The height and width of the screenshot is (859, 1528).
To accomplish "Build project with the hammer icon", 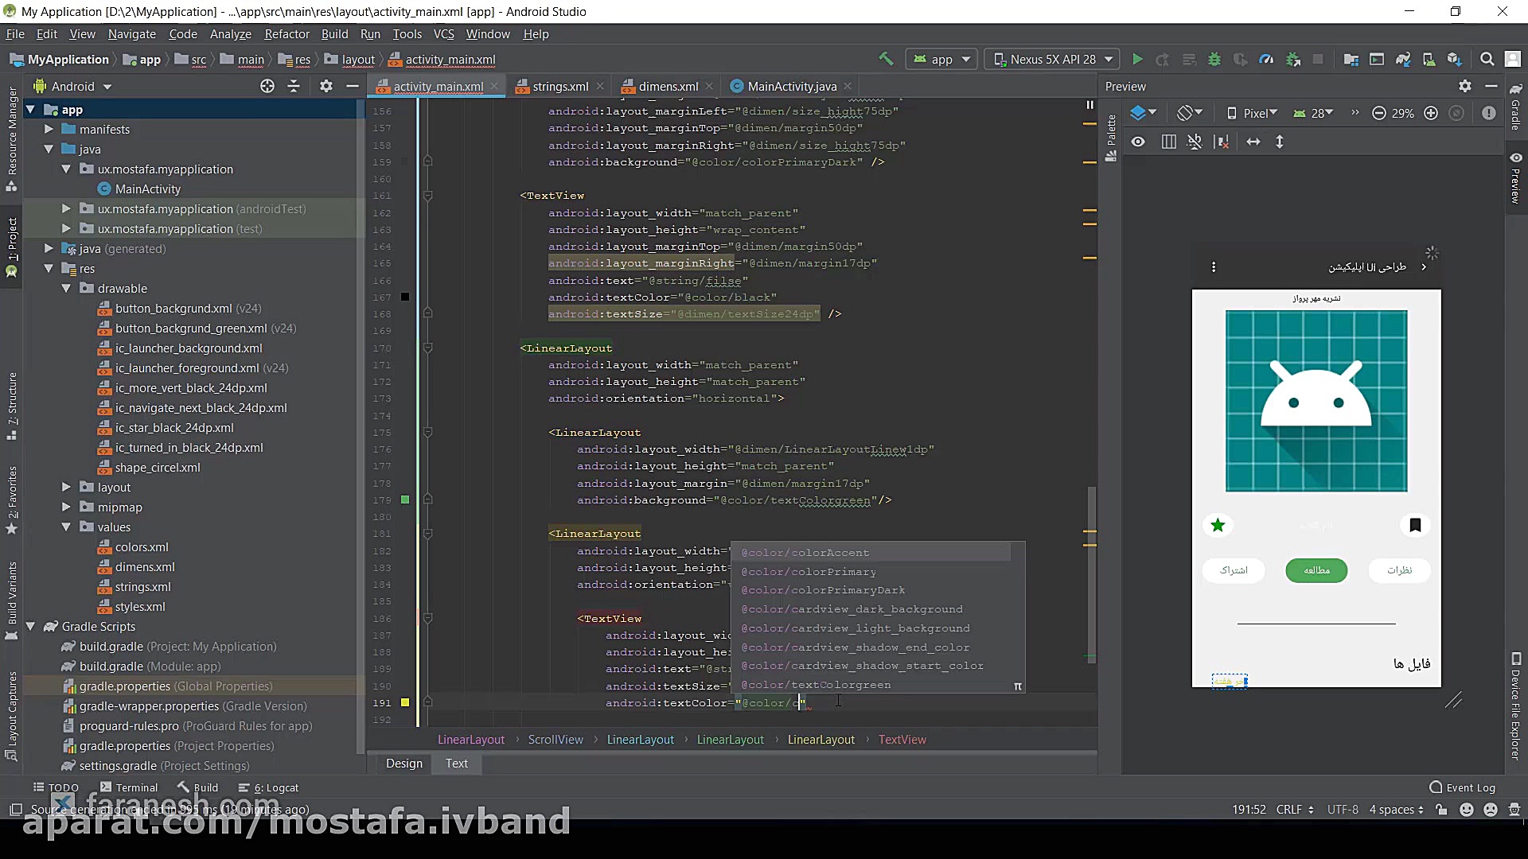I will (885, 59).
